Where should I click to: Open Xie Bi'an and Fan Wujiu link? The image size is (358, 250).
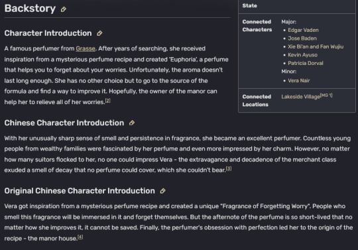tap(316, 46)
